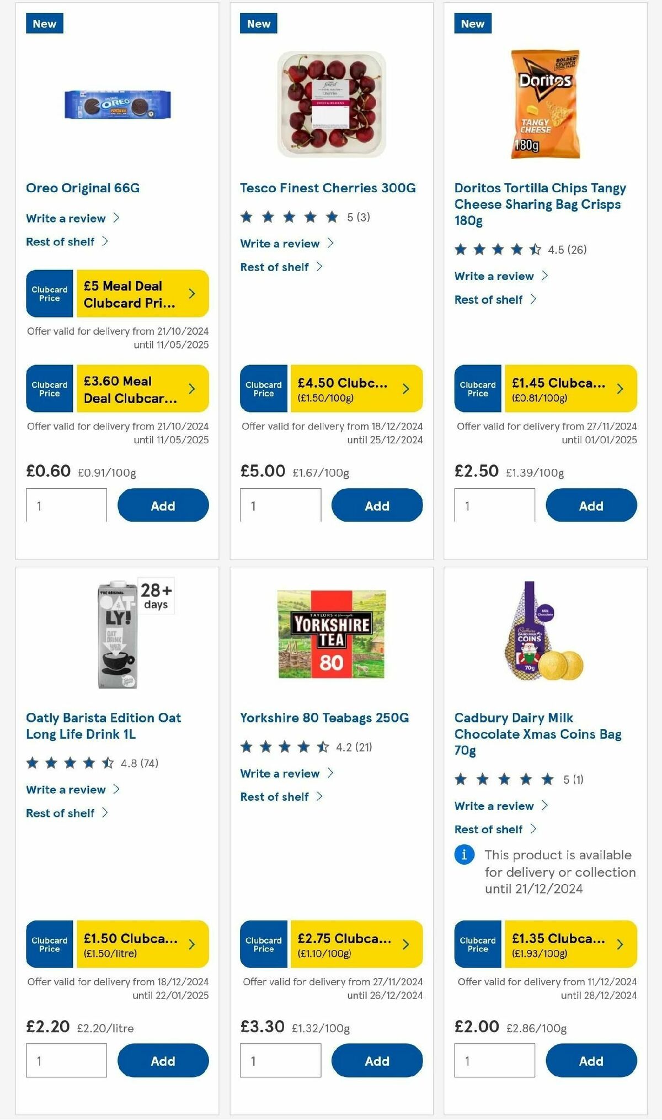
Task: Click the Doritos £1.45 Clubcard offer chevron
Action: coord(620,388)
